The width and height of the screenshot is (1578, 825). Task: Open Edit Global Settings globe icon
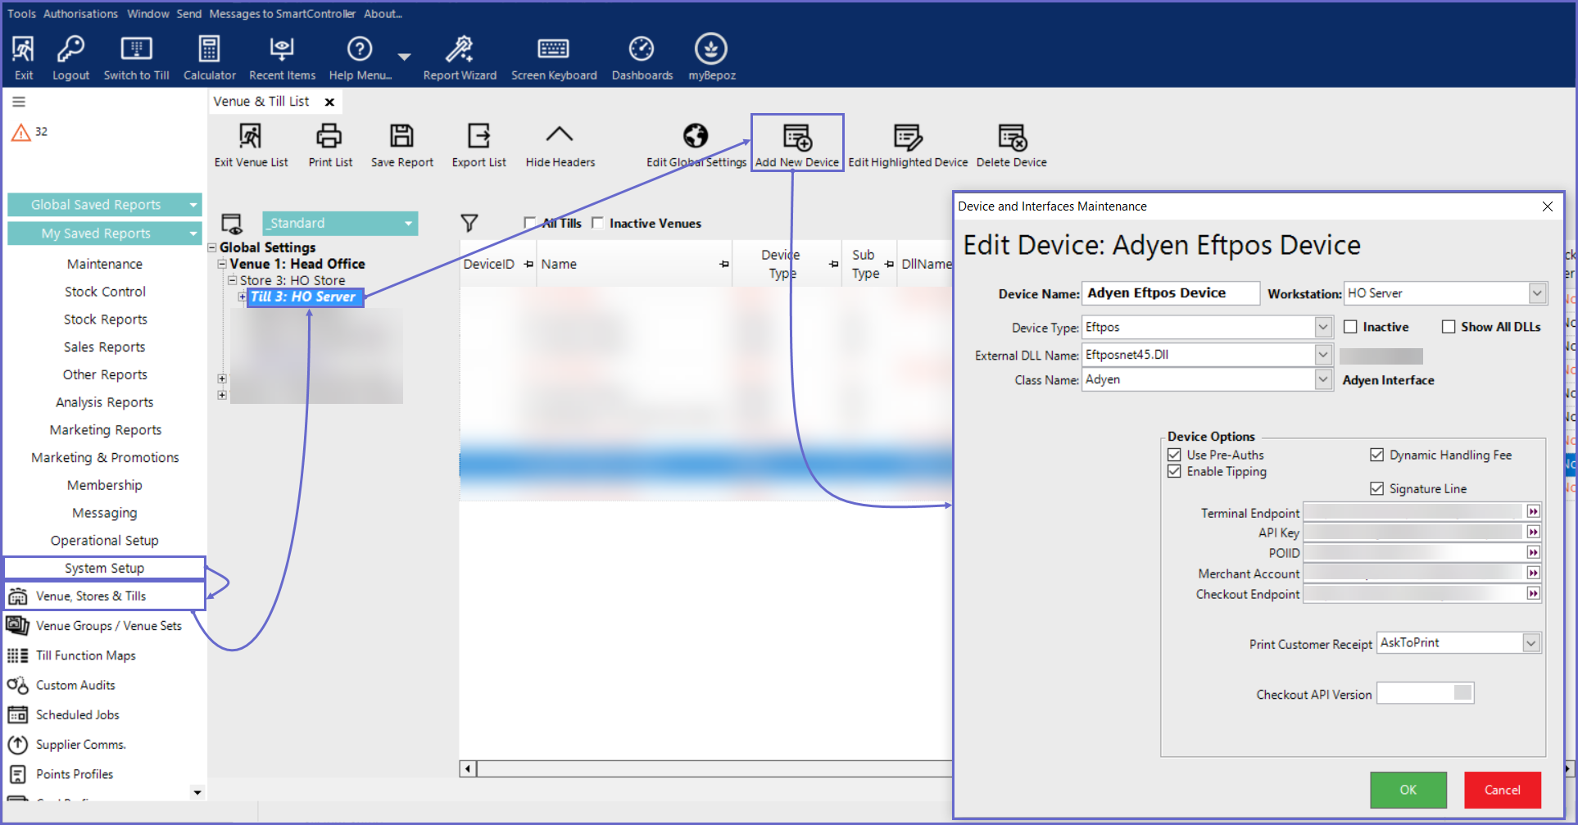coord(695,136)
